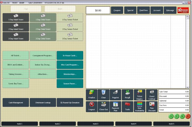Switch to hold 4

134,124
